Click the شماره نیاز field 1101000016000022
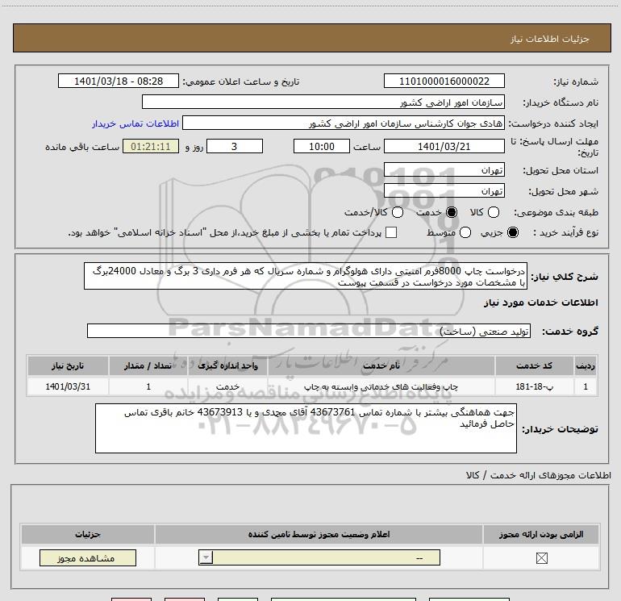The height and width of the screenshot is (601, 621). tap(444, 81)
